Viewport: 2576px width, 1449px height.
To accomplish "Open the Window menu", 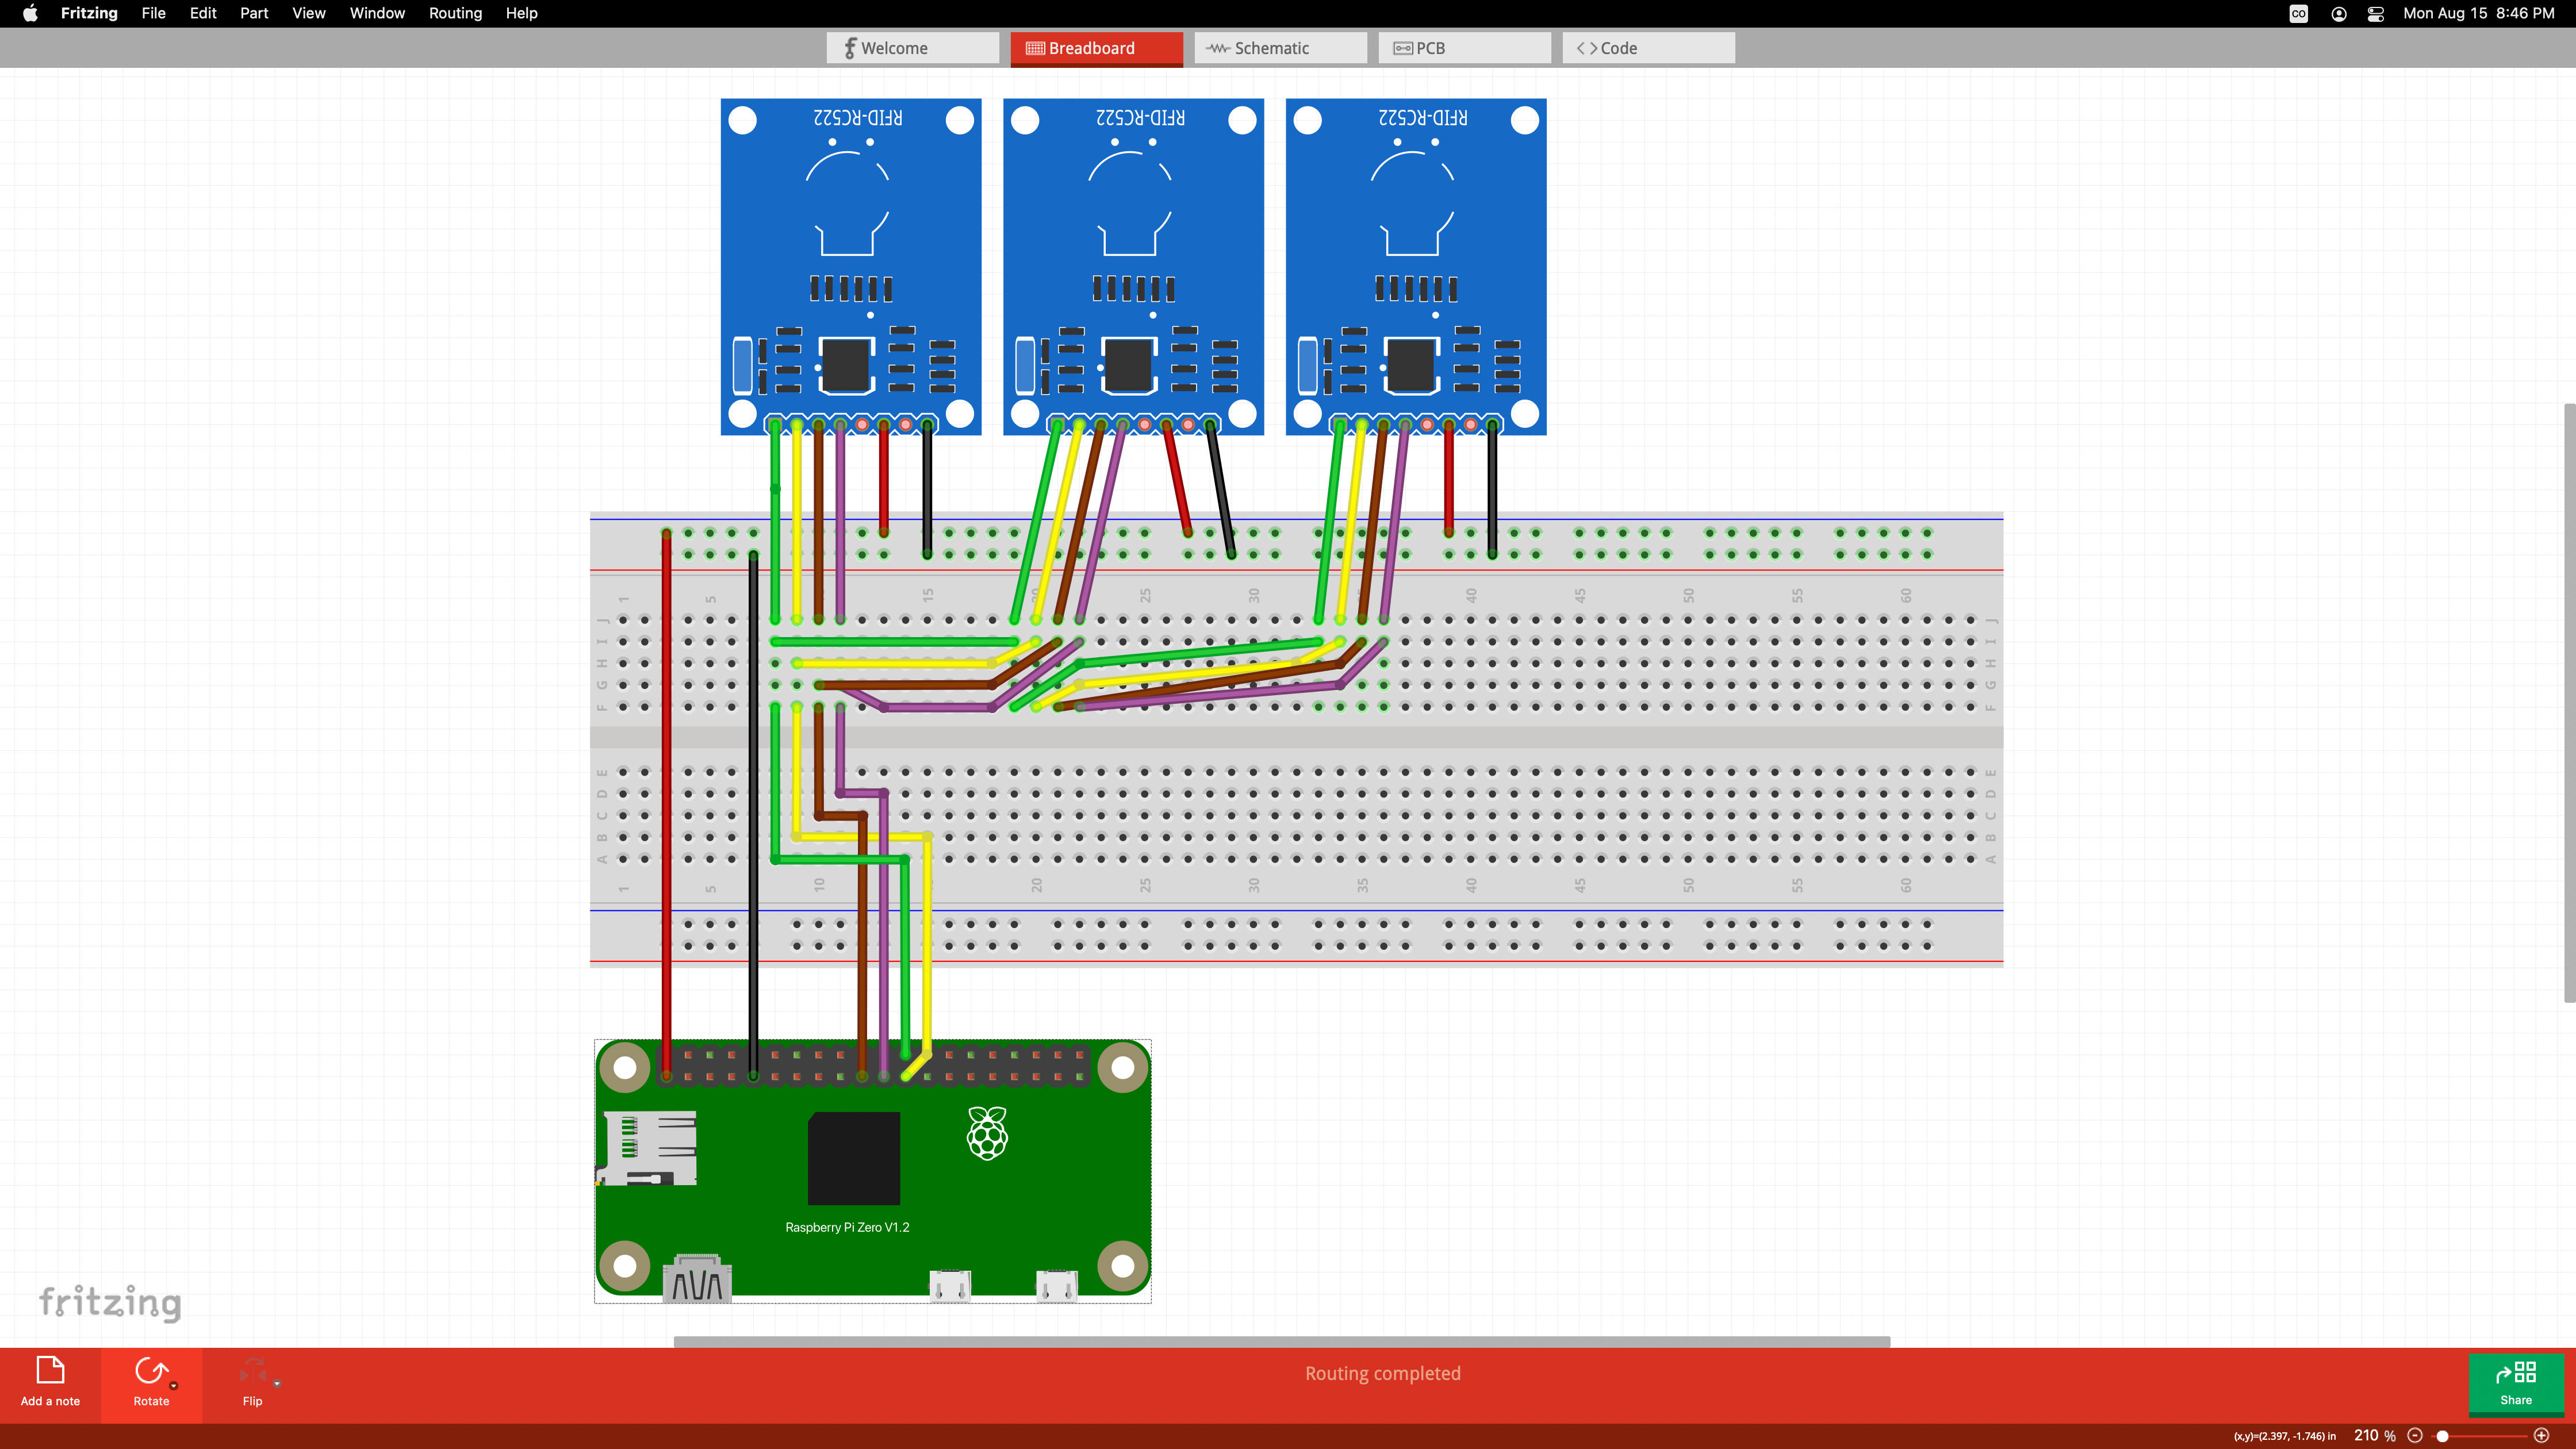I will pos(377,13).
